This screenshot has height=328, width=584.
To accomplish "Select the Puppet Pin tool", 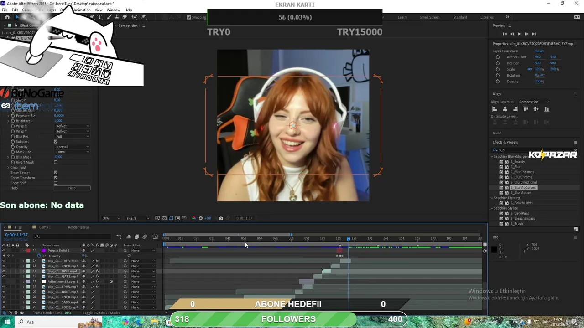I will pyautogui.click(x=143, y=17).
